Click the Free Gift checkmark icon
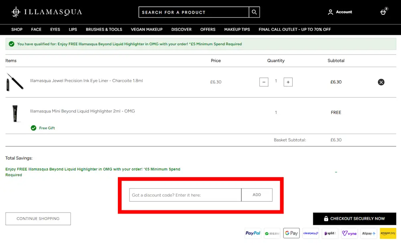The width and height of the screenshot is (401, 246). [34, 128]
